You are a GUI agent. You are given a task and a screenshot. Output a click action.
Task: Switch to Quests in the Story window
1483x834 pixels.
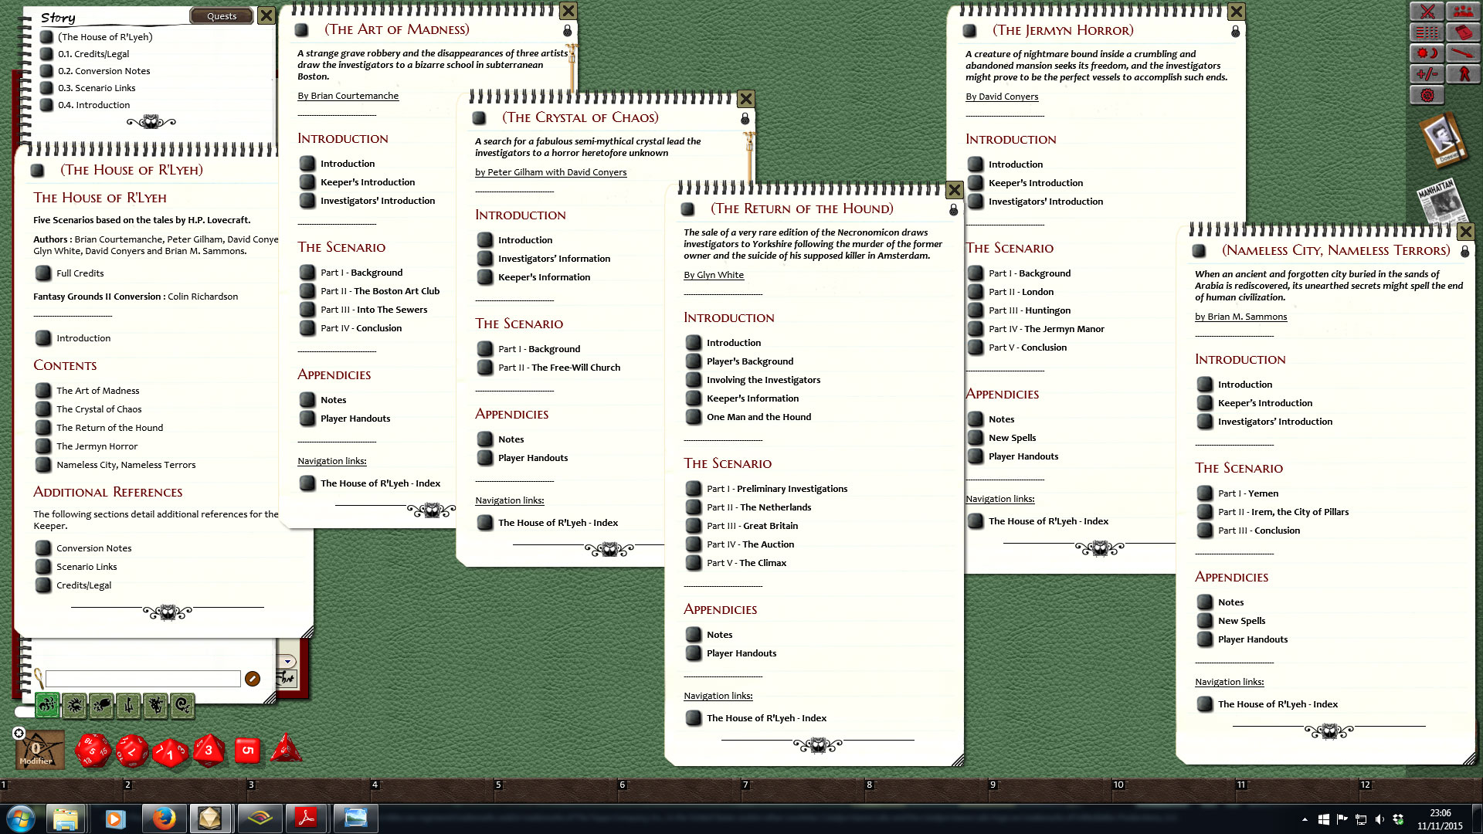[222, 15]
